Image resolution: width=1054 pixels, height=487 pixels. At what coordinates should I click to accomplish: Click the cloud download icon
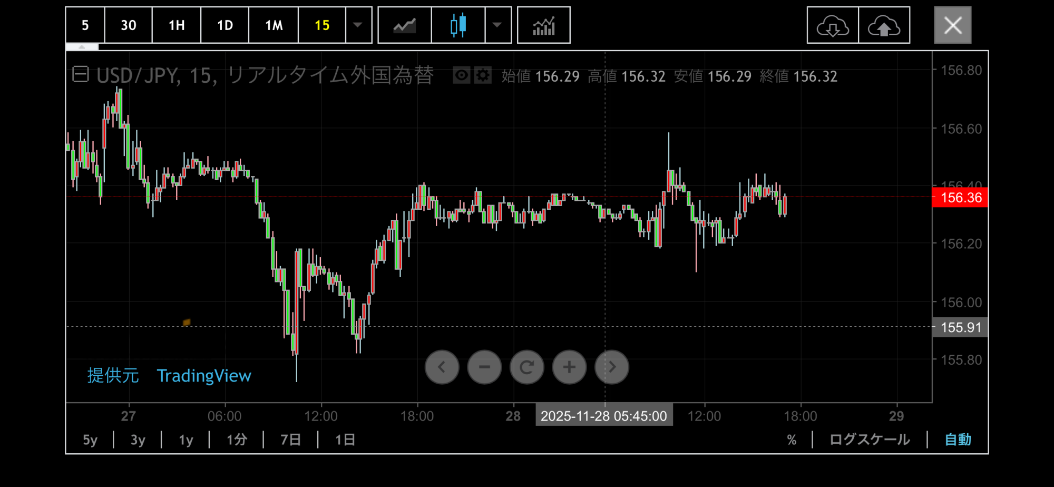(832, 25)
